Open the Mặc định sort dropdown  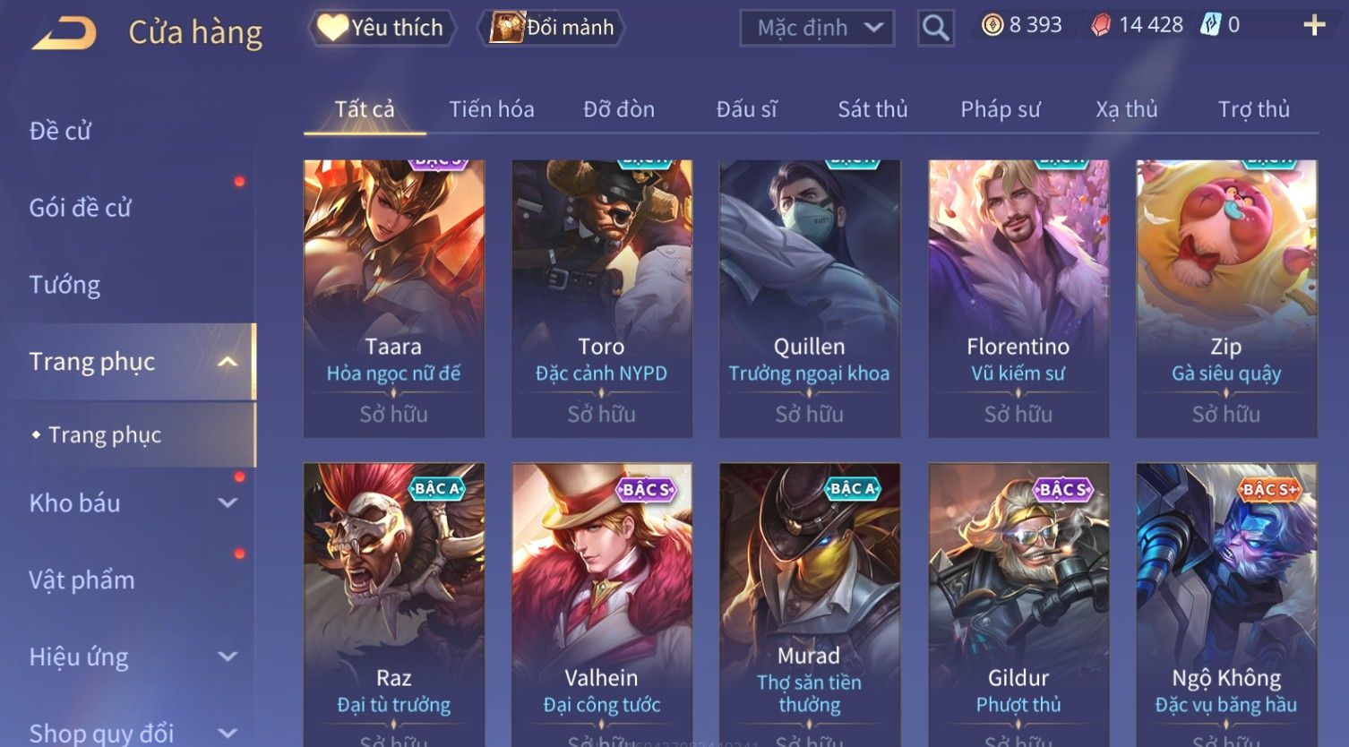[x=817, y=29]
